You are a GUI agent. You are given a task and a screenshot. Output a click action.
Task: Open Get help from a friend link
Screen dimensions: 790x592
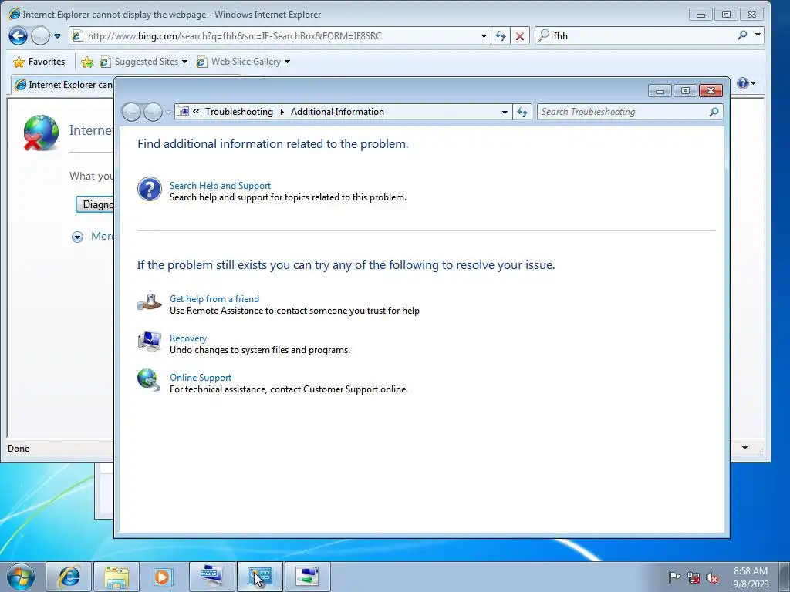(x=214, y=298)
